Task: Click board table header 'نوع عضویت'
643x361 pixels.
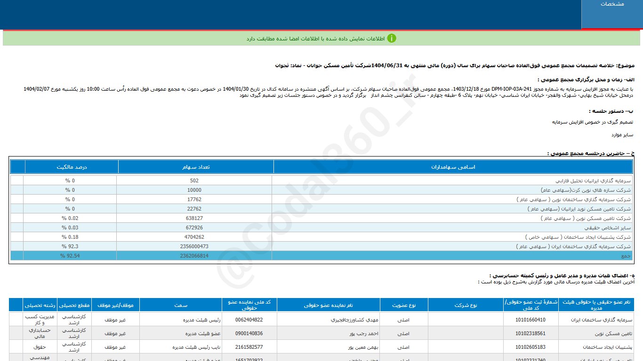Action: 404,305
